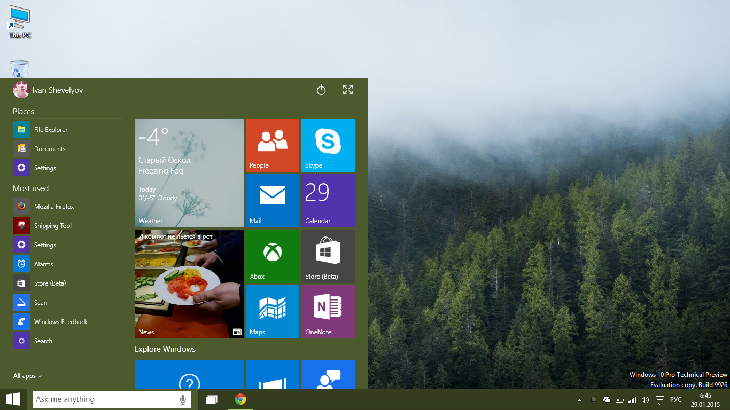730x410 pixels.
Task: Select Recycle Bin desktop icon
Action: tap(20, 69)
